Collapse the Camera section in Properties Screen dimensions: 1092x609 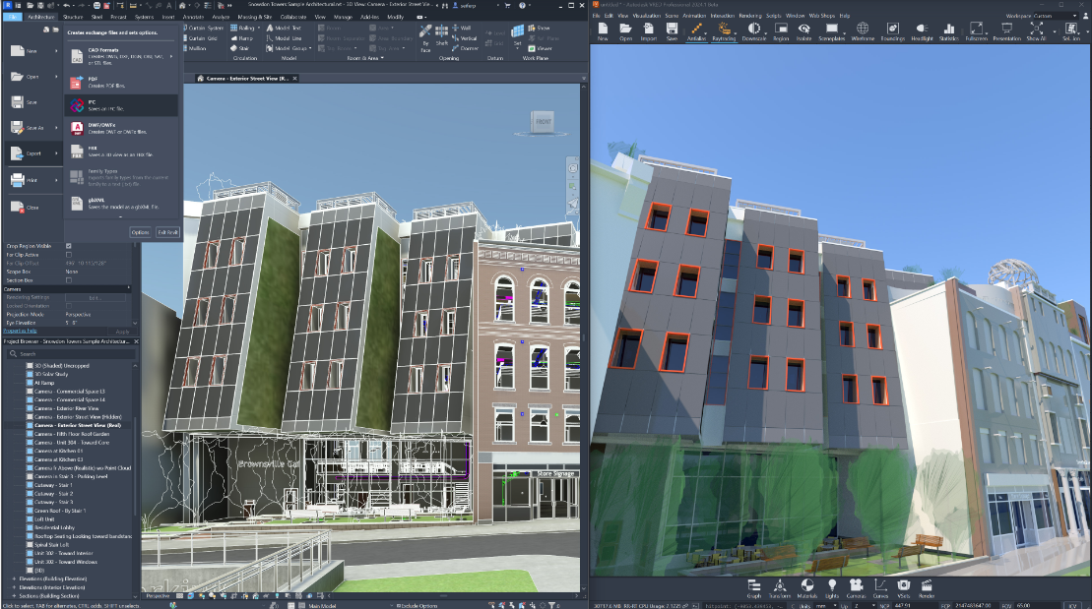[x=128, y=289]
